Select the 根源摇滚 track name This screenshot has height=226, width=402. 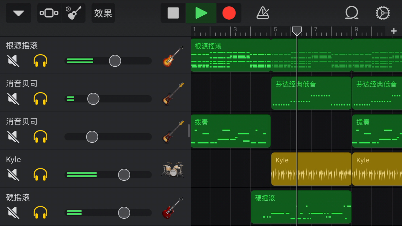pos(22,46)
